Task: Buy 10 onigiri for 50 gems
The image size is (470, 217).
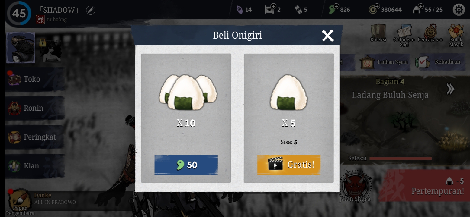Action: (x=186, y=165)
